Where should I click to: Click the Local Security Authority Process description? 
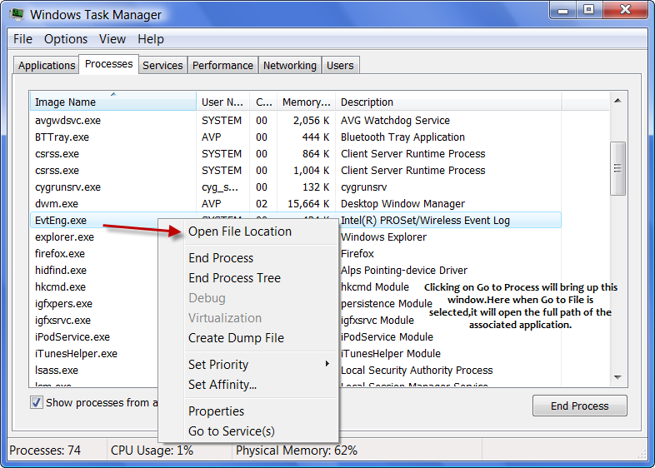[417, 371]
